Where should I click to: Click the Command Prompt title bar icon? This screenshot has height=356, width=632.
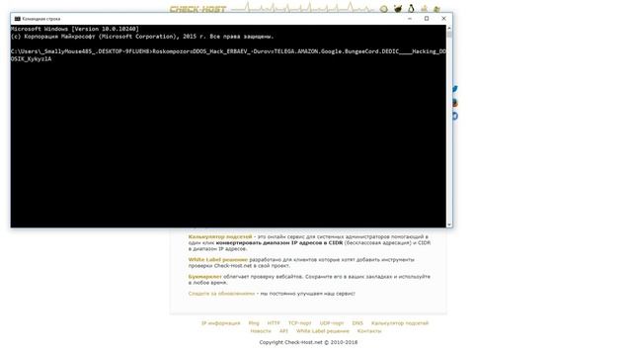coord(18,19)
